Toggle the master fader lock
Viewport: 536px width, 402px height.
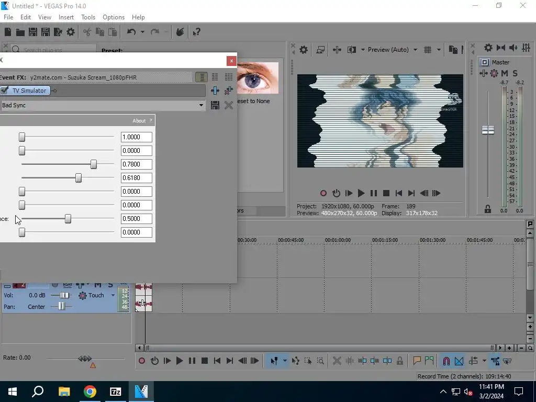pyautogui.click(x=488, y=209)
